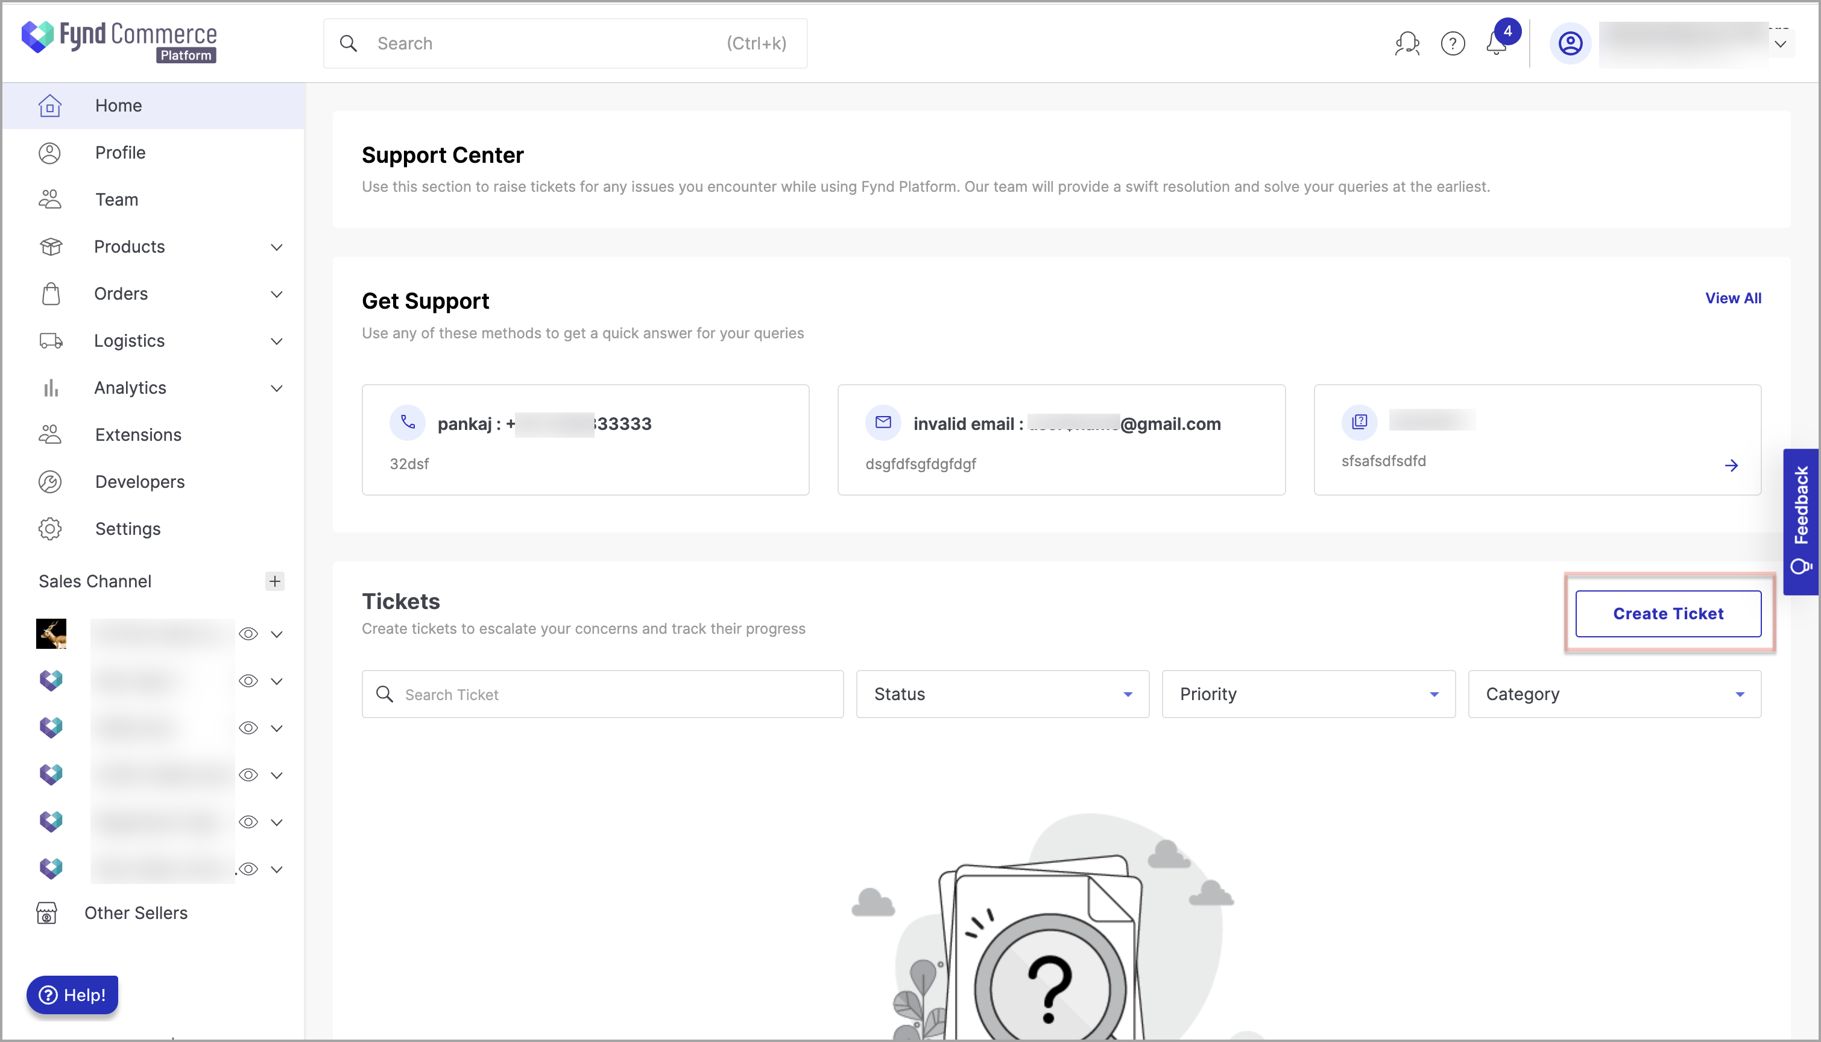Open the Priority filter dropdown
Image resolution: width=1821 pixels, height=1042 pixels.
click(x=1308, y=694)
